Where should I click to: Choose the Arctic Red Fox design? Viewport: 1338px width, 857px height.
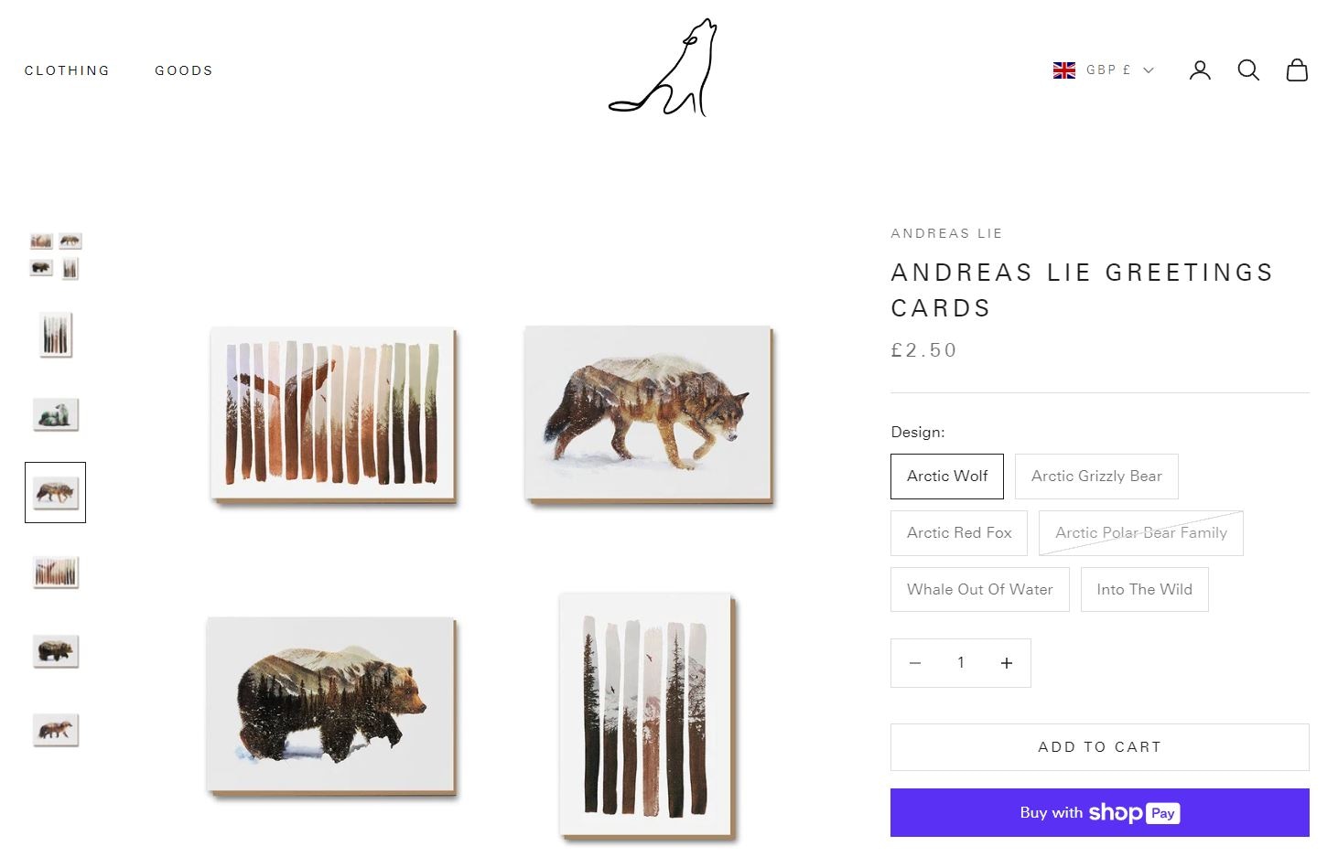click(x=959, y=533)
